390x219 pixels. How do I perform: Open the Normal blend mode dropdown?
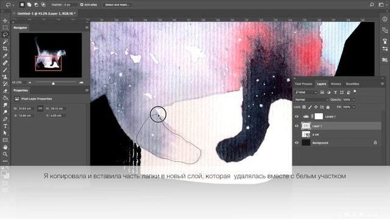point(311,100)
